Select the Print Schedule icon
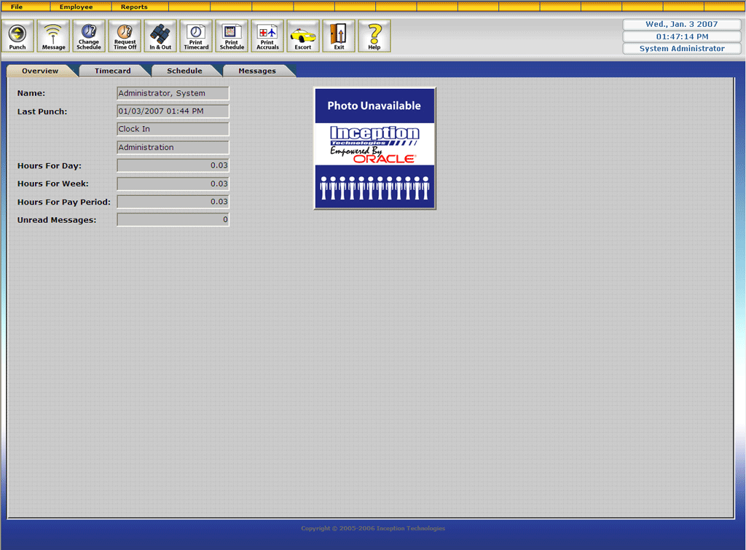 click(x=232, y=36)
